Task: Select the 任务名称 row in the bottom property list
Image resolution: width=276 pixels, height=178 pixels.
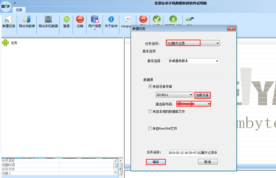Action: pyautogui.click(x=57, y=160)
